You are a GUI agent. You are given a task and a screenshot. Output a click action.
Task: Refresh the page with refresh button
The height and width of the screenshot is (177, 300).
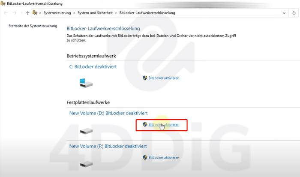(x=294, y=13)
